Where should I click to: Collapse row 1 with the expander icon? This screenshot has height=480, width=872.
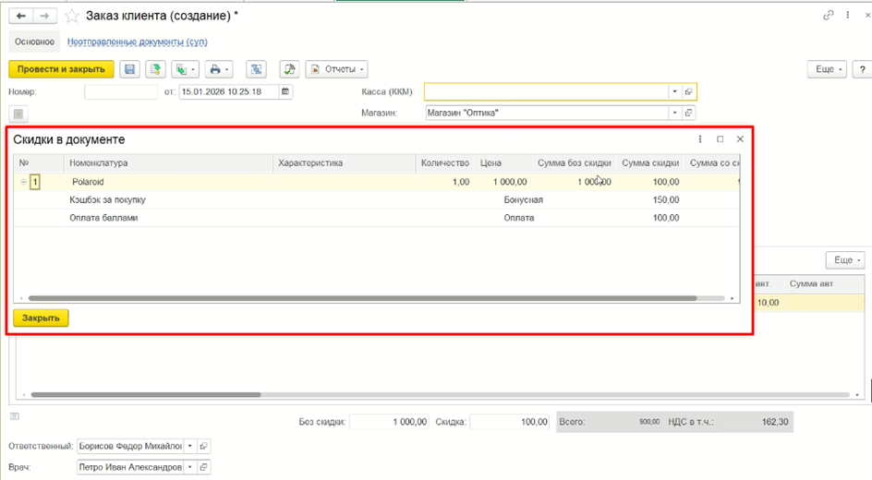pyautogui.click(x=23, y=182)
